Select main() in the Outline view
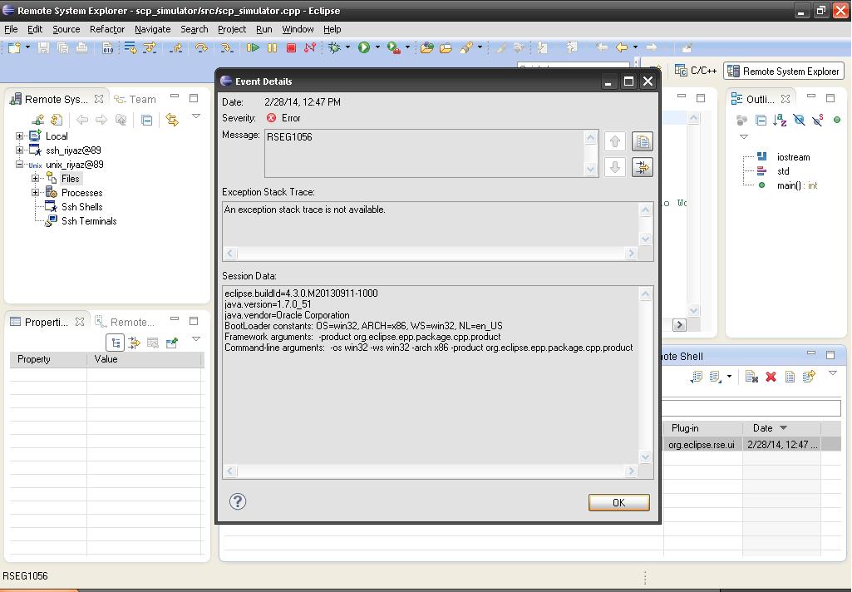Image resolution: width=852 pixels, height=592 pixels. coord(788,185)
